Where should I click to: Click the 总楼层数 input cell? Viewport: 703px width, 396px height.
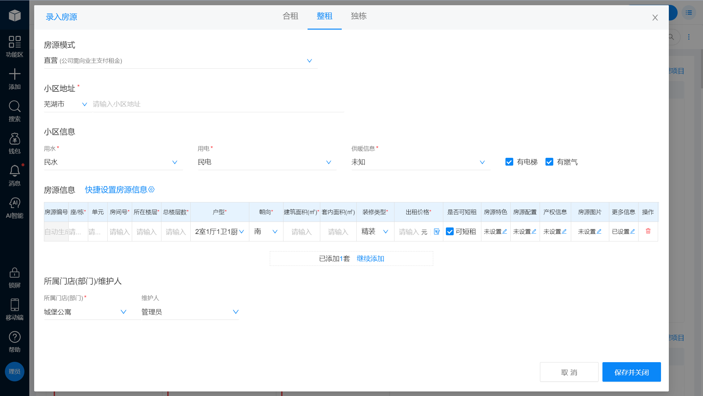point(176,232)
